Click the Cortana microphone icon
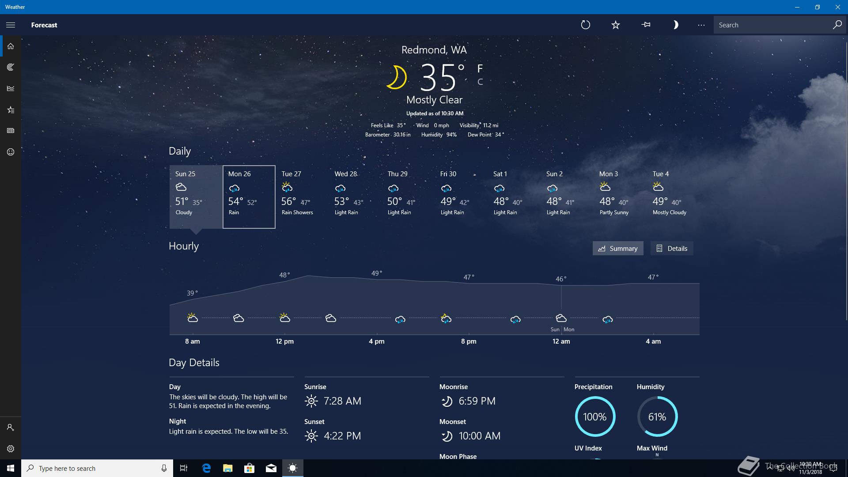This screenshot has width=848, height=477. [164, 468]
